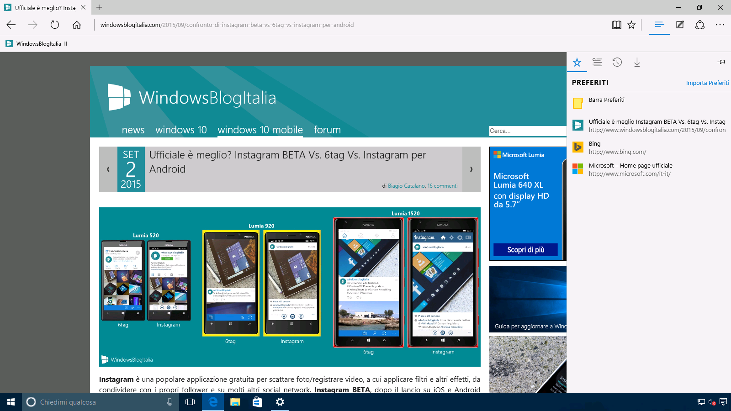Open the Barra Preferiti folder

pos(649,103)
